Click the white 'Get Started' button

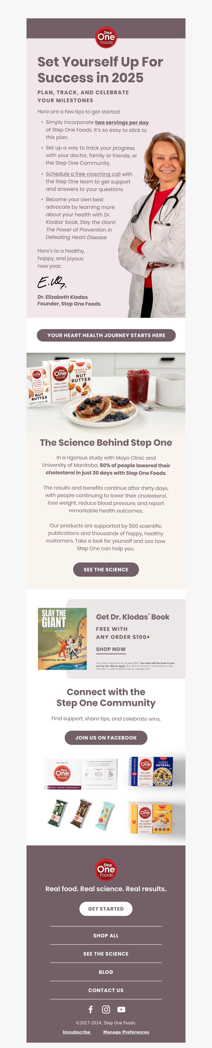click(x=106, y=908)
